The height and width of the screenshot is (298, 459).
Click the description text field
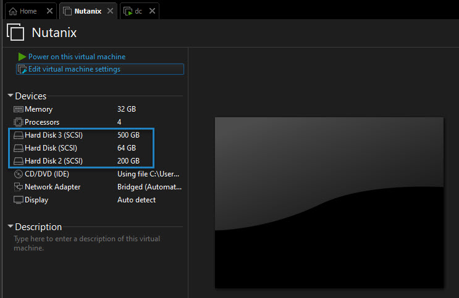pyautogui.click(x=87, y=243)
